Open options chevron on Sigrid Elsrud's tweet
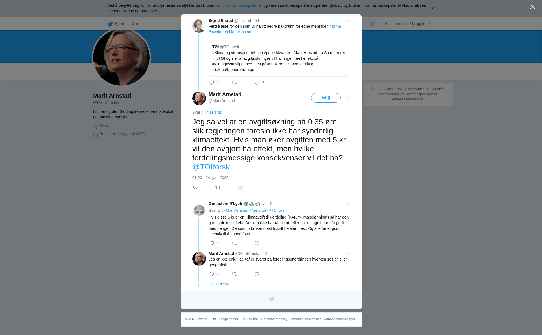 (348, 21)
